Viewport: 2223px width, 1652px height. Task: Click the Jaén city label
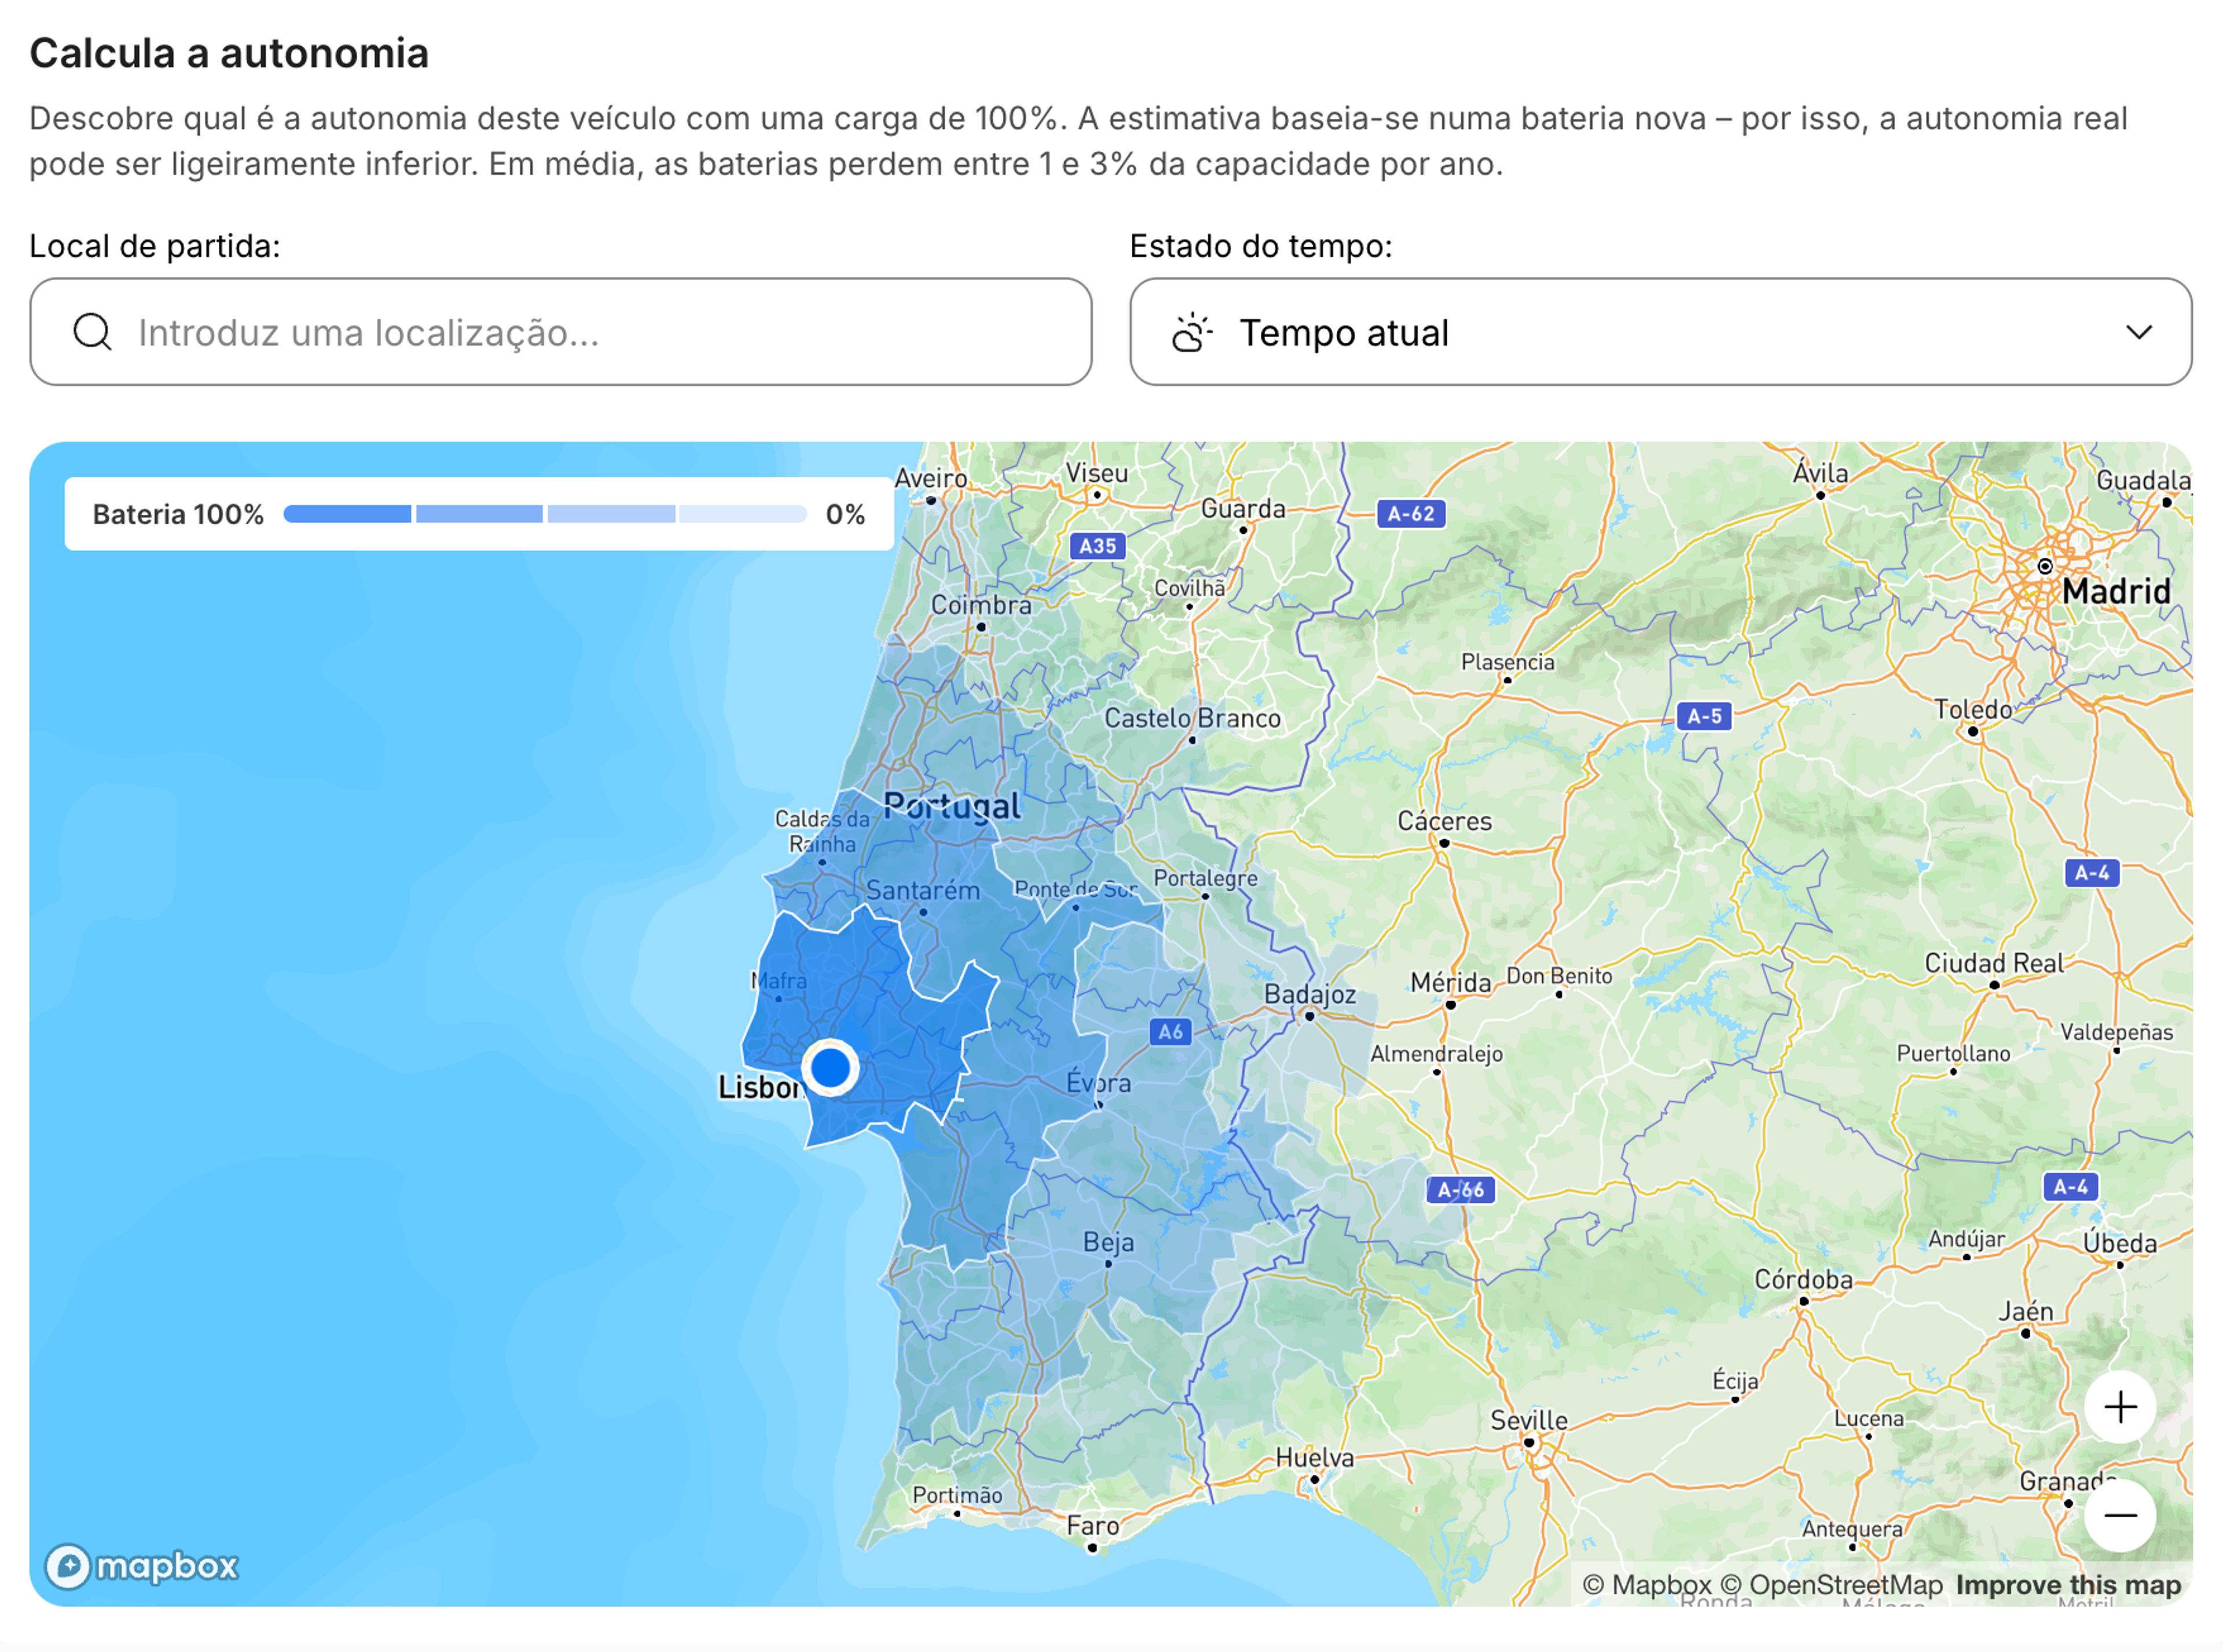point(2025,1311)
